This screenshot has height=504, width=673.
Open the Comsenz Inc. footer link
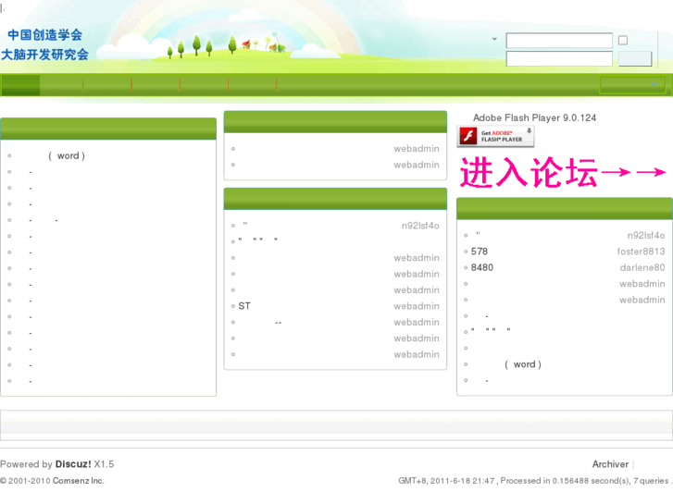coord(78,481)
